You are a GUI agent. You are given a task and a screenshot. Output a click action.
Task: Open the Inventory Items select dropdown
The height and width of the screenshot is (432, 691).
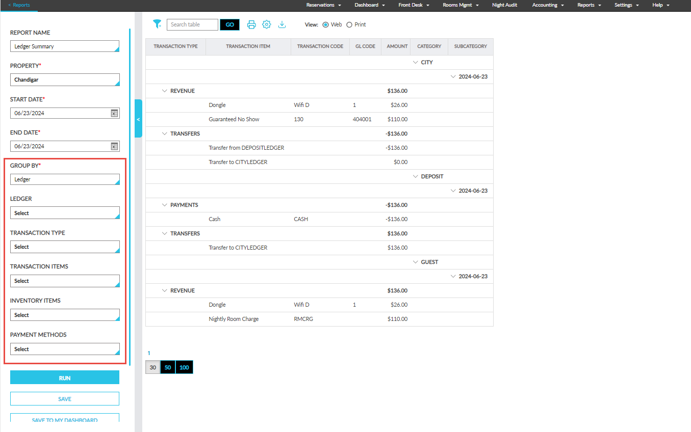(x=65, y=315)
